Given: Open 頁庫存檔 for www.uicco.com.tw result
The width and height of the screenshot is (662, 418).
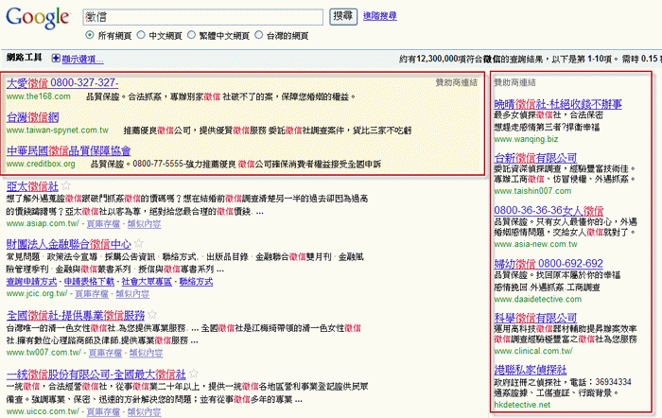Looking at the screenshot, I should point(103,411).
